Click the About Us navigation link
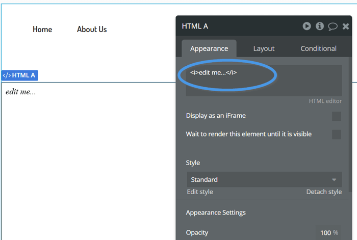The image size is (357, 240). coord(92,30)
